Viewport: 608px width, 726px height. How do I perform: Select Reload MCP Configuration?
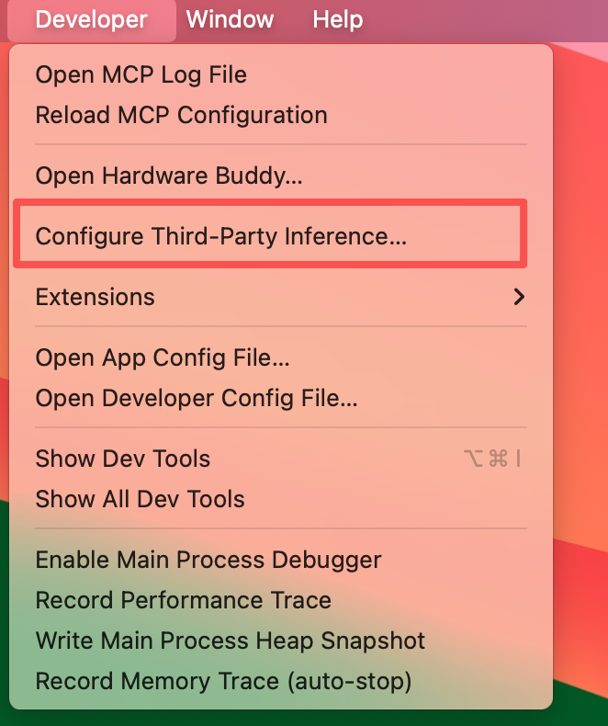point(181,115)
